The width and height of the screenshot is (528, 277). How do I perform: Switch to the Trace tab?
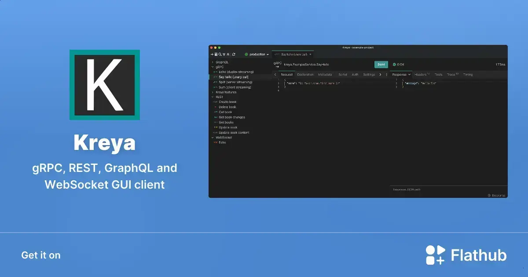coord(452,75)
